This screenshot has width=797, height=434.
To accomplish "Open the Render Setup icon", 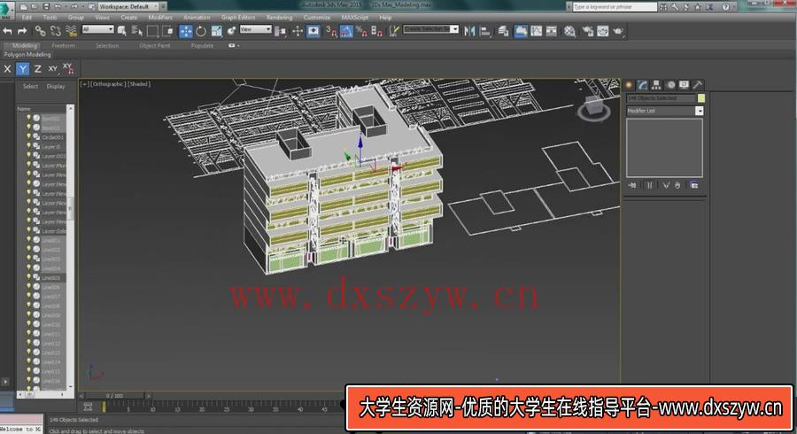I will 588,32.
